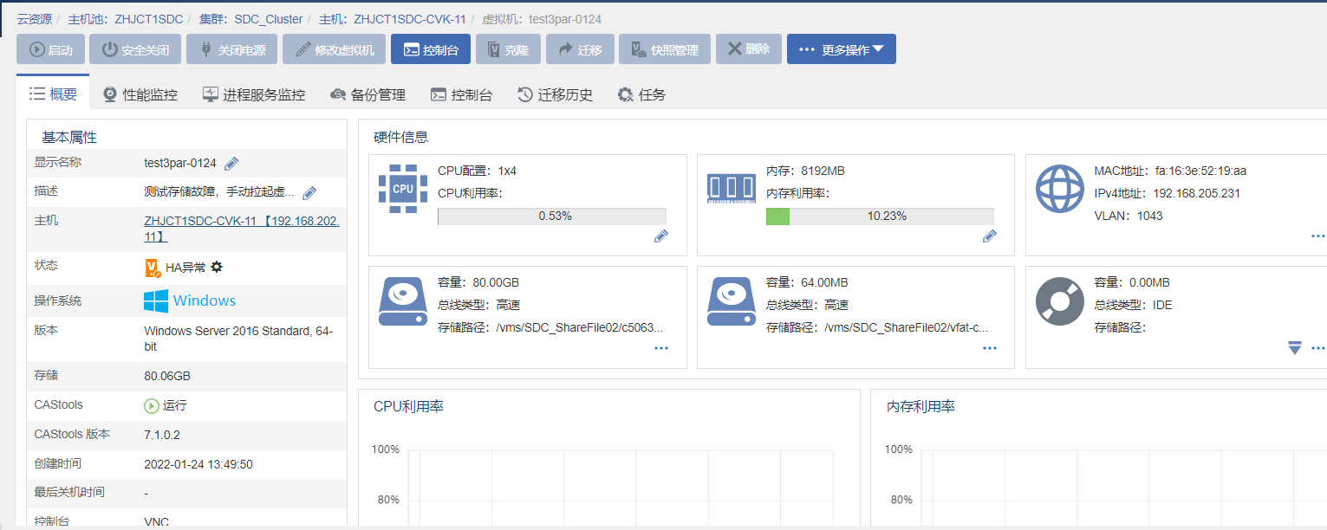Open ZHJCT1SDC host pool breadcrumb
1327x530 pixels.
click(147, 19)
